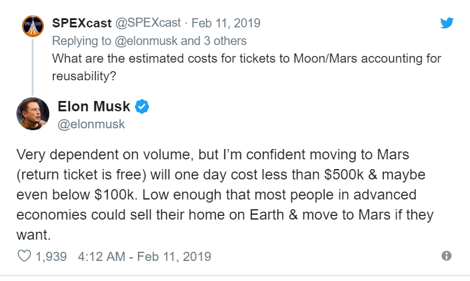Click Elon Musk's blue verified badge
Viewport: 470px width, 281px height.
click(142, 107)
